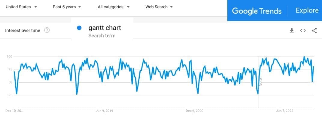The image size is (322, 116).
Task: Click the Jun 9, 2019 axis label
Action: (x=104, y=111)
